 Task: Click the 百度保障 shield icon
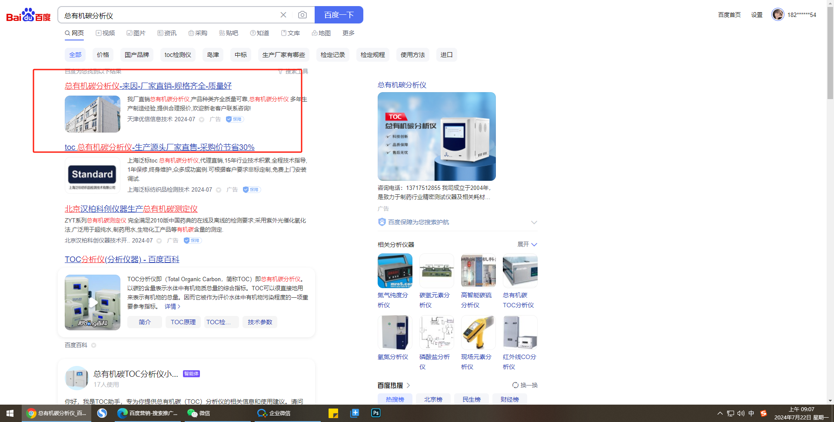[x=382, y=222]
